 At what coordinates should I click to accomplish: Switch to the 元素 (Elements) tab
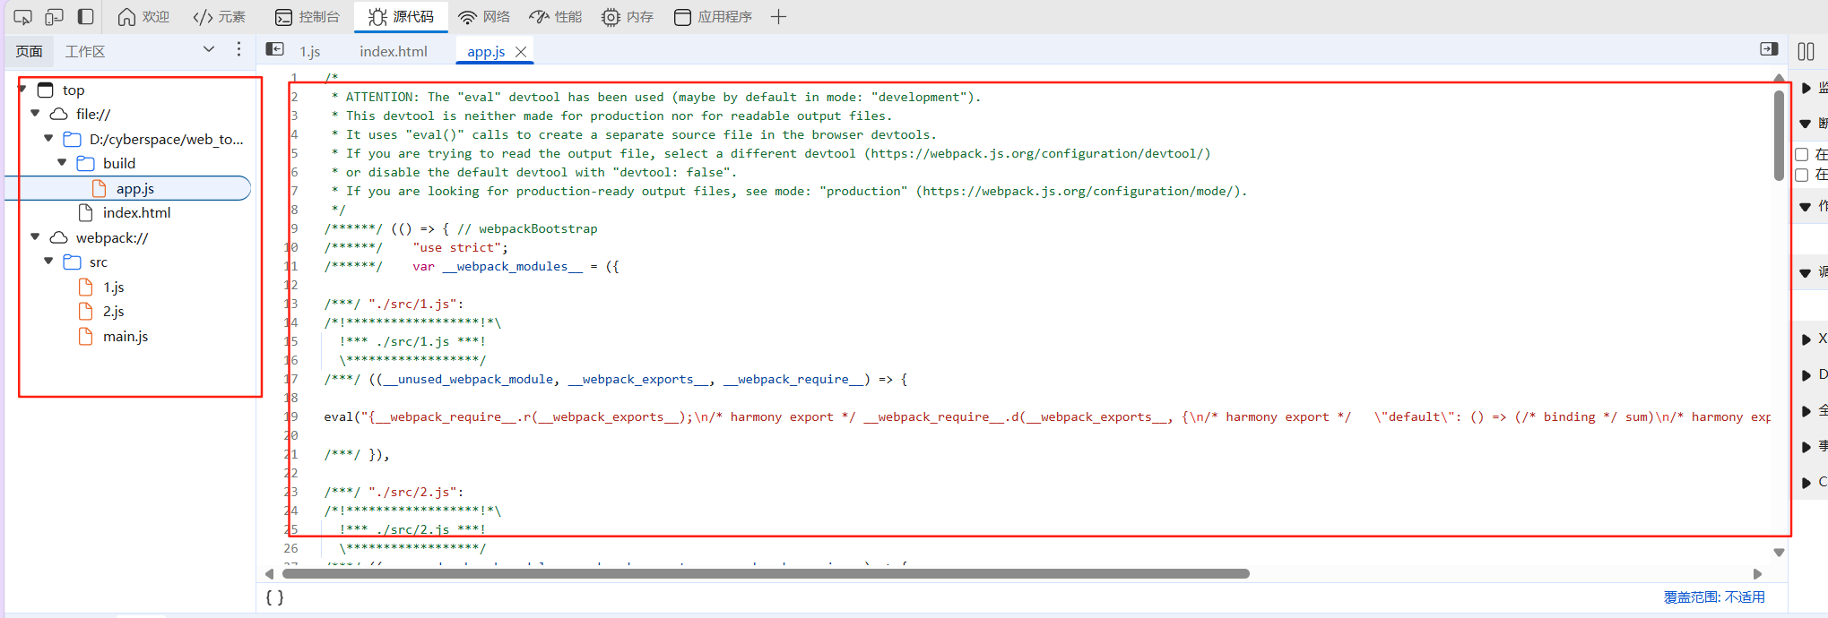click(x=220, y=17)
